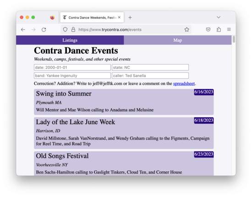
Task: View site security via the padlock icon
Action: coord(73,29)
